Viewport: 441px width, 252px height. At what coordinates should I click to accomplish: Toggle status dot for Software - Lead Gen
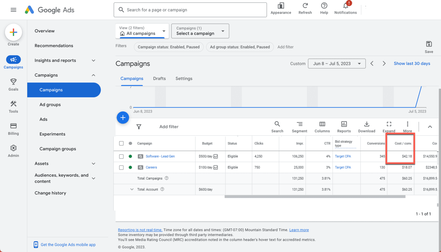click(130, 156)
